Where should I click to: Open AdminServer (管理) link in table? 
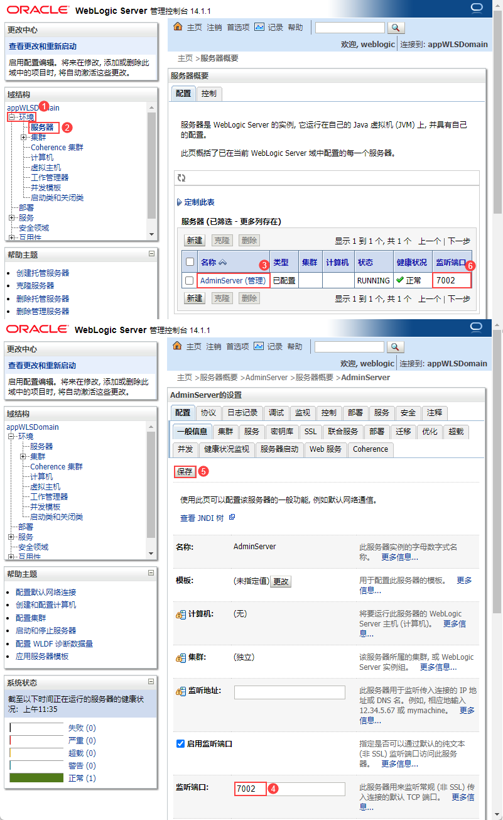[233, 280]
